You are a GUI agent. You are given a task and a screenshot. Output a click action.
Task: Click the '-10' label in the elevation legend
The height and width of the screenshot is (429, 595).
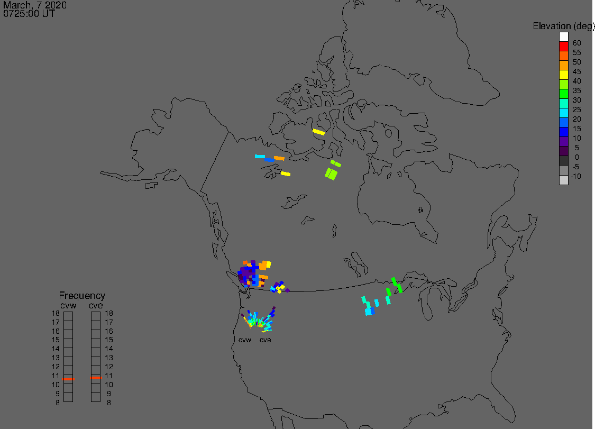pyautogui.click(x=576, y=176)
